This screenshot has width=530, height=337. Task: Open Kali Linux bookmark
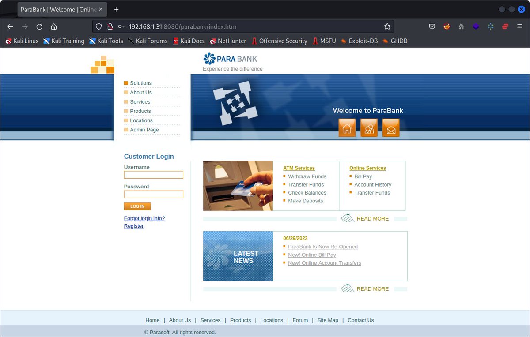pyautogui.click(x=22, y=41)
